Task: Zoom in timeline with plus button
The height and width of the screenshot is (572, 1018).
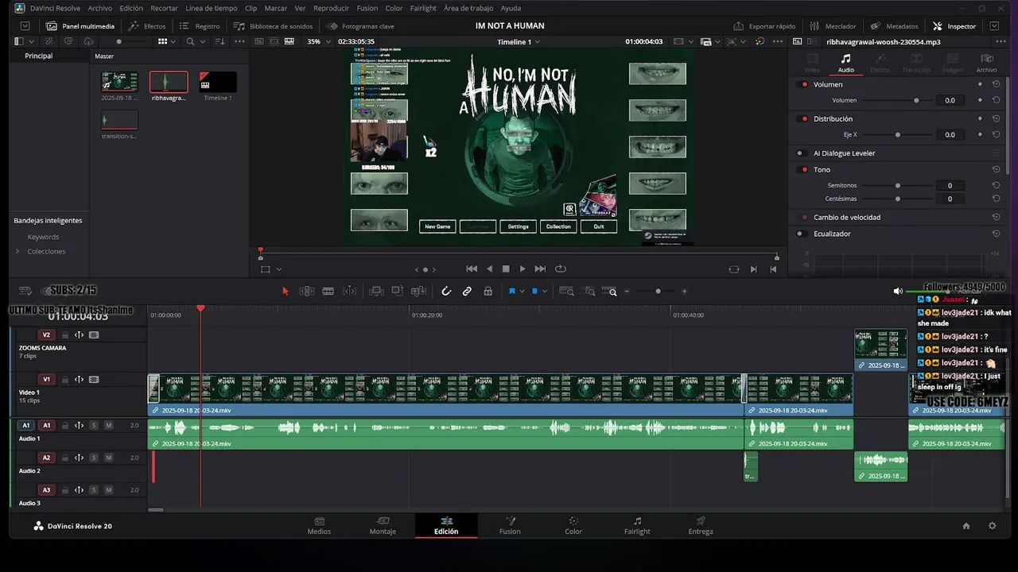Action: 684,292
